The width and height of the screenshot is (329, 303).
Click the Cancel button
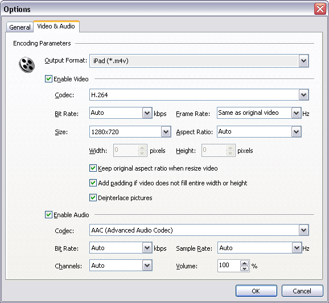pyautogui.click(x=302, y=291)
